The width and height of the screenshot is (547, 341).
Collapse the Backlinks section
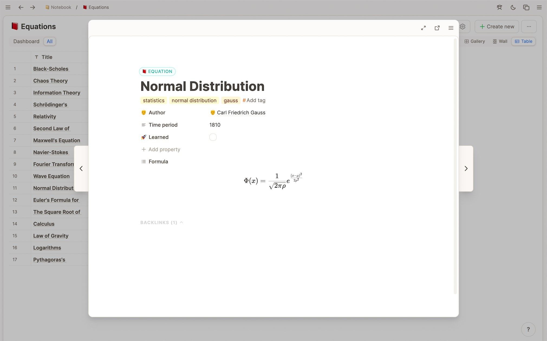181,222
